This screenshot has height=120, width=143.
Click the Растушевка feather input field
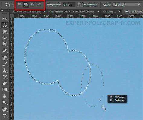(x=69, y=5)
